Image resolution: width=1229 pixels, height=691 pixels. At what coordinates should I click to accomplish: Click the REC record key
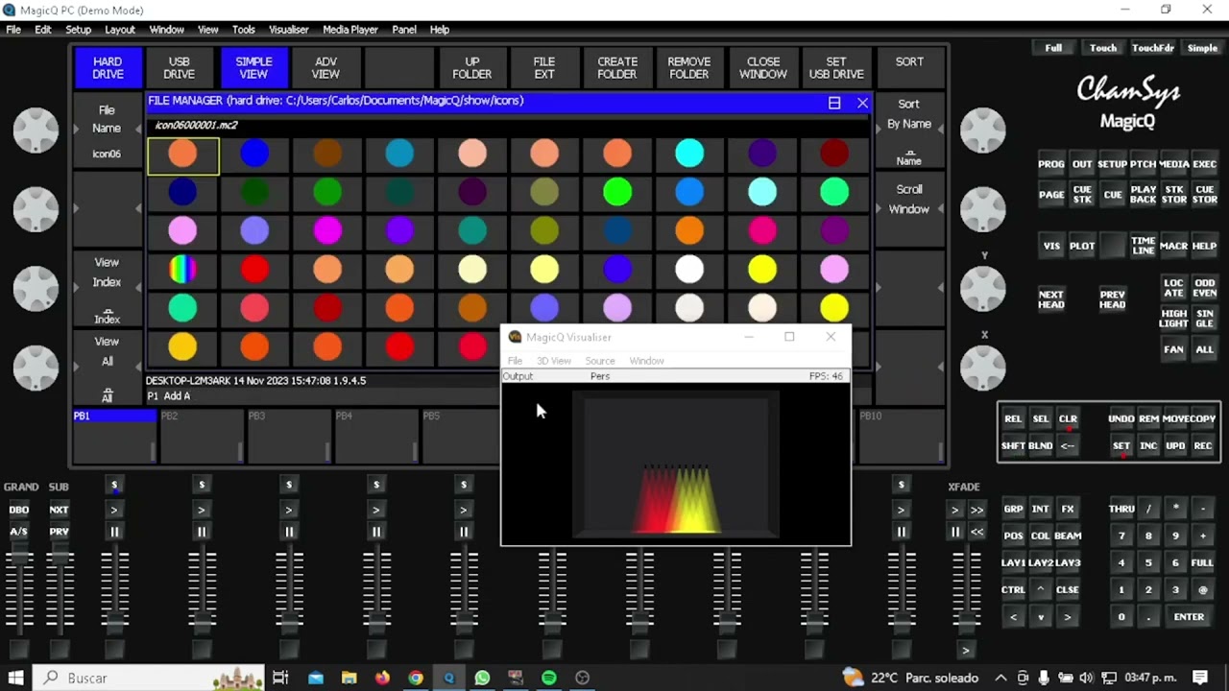(1202, 445)
